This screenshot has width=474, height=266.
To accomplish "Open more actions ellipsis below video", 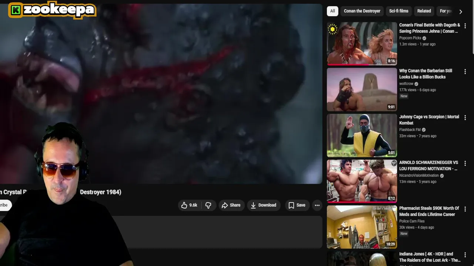I will [x=317, y=205].
